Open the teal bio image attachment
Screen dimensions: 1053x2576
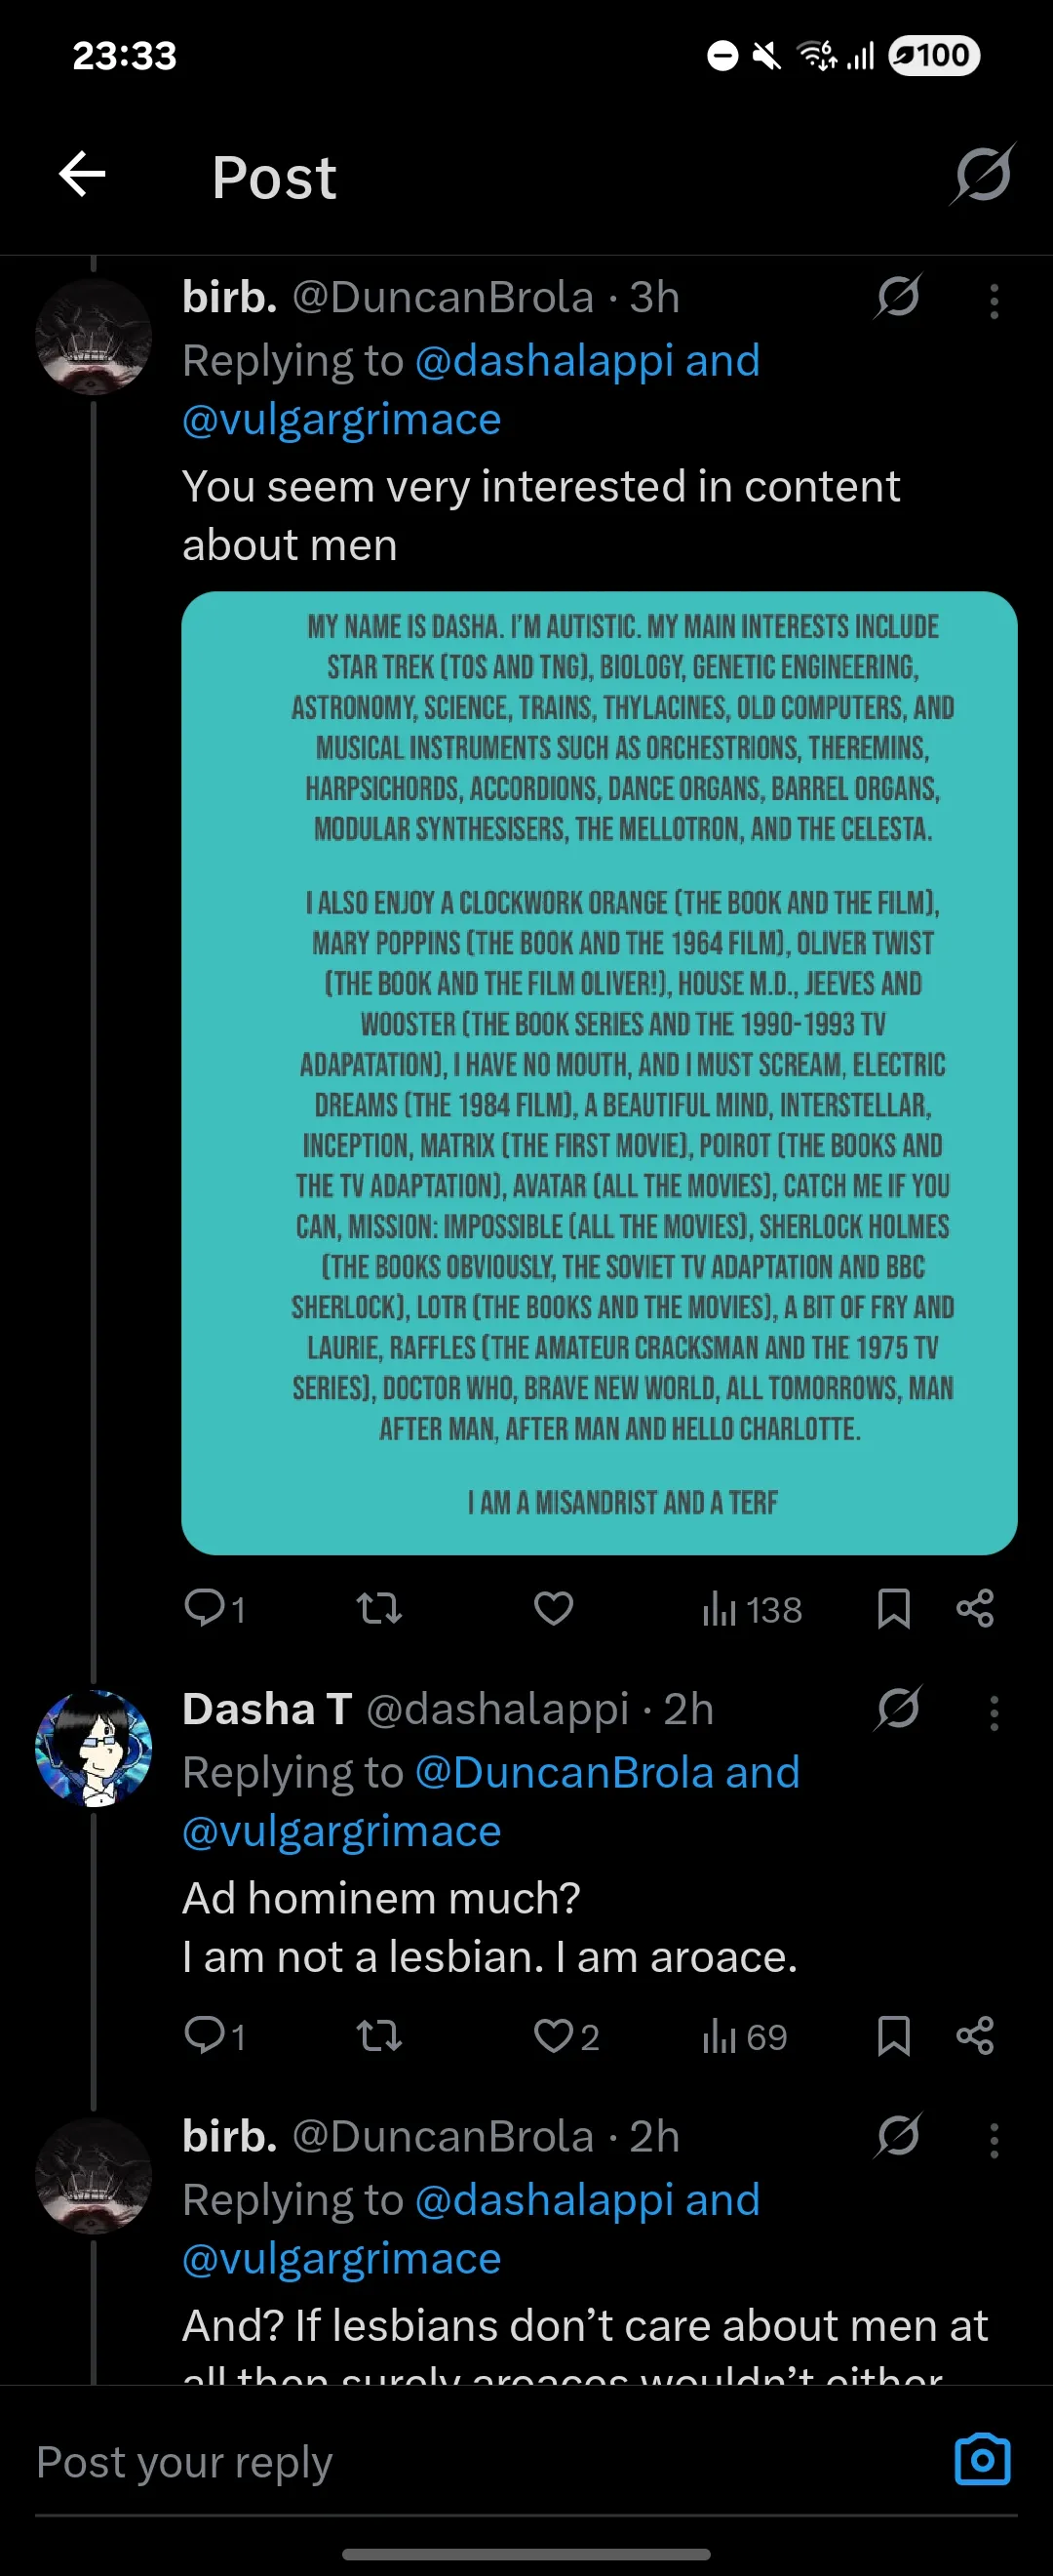click(x=600, y=1073)
